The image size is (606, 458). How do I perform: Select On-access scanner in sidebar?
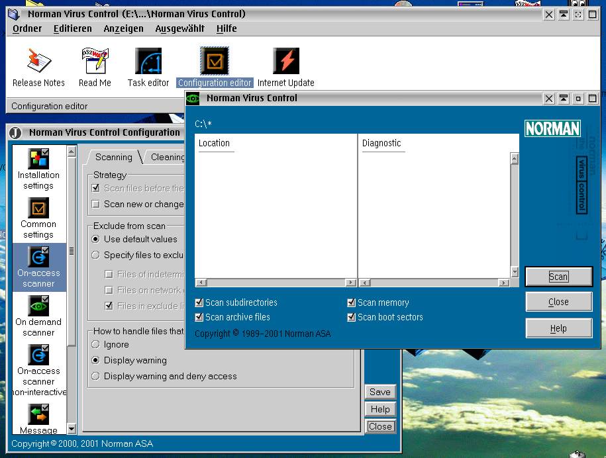tap(38, 267)
